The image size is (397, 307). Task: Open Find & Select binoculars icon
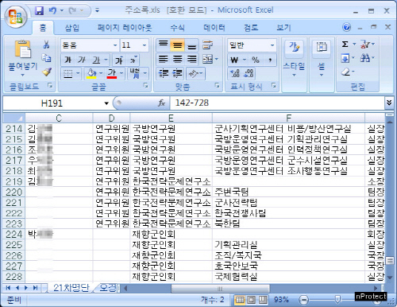[365, 58]
